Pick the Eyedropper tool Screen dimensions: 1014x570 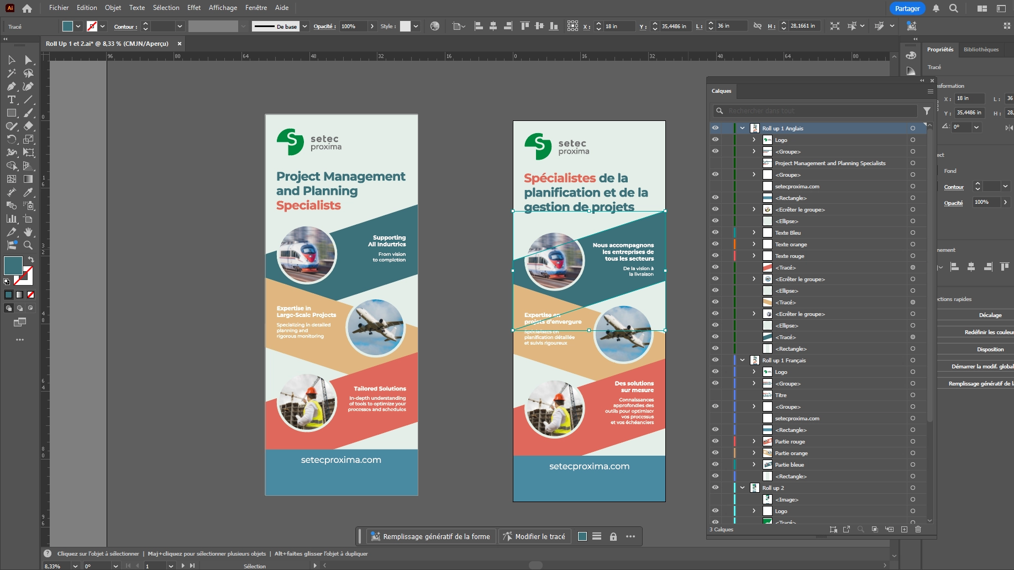point(28,193)
